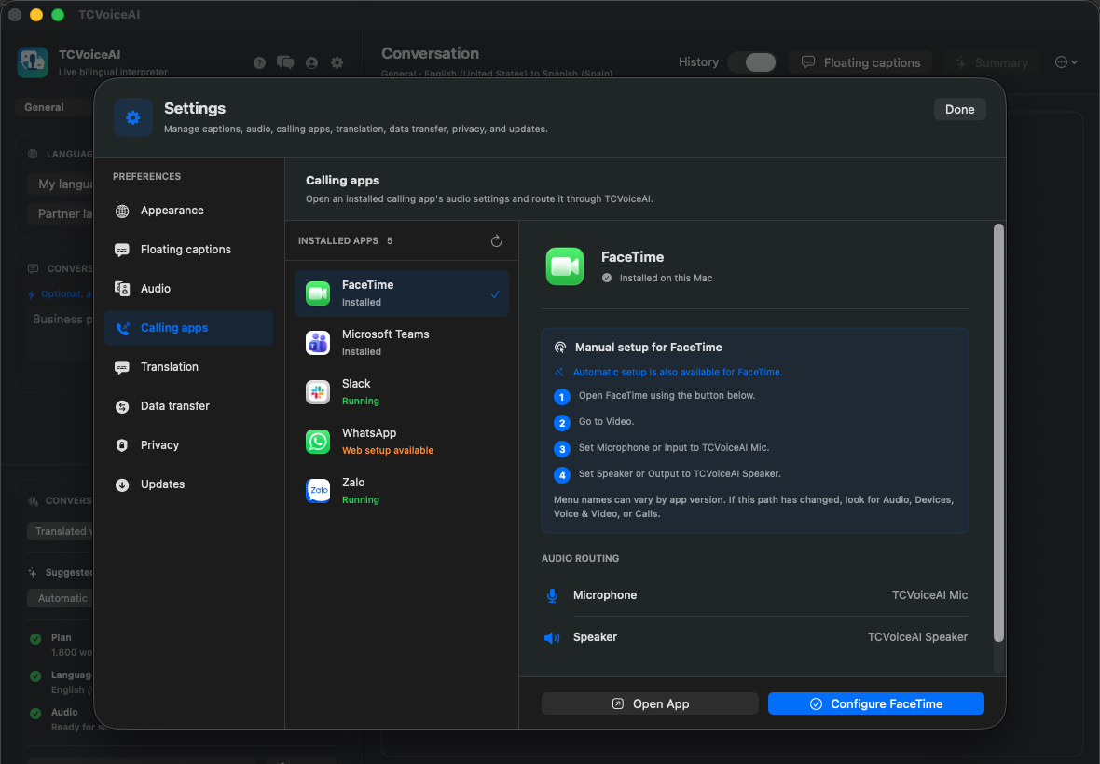Click the detail pane vertical scrollbar
This screenshot has height=764, width=1100.
point(999,433)
